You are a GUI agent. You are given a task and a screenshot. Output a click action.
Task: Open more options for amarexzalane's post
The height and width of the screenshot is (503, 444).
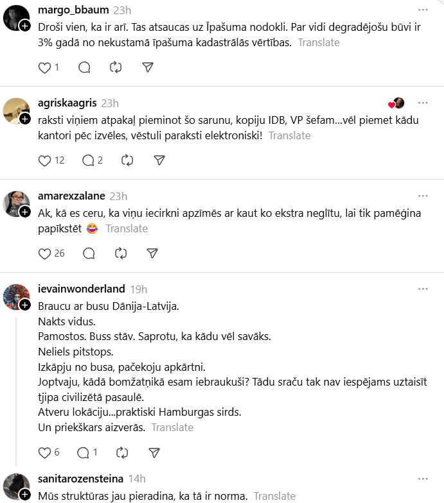click(x=422, y=196)
